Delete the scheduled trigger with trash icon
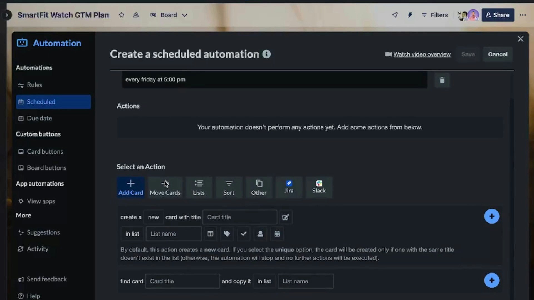 [442, 80]
